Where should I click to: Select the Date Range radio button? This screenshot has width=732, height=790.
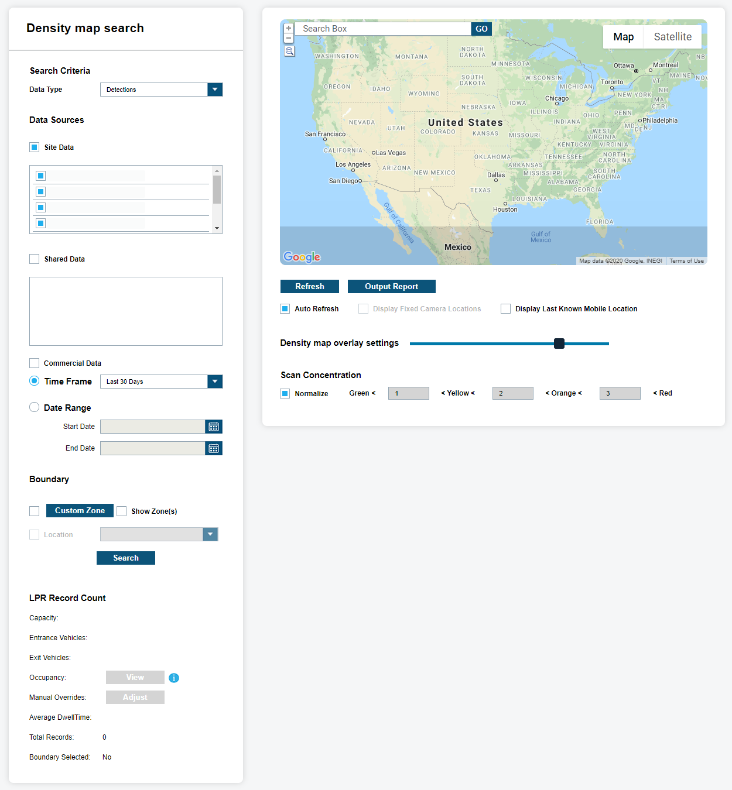[x=35, y=407]
